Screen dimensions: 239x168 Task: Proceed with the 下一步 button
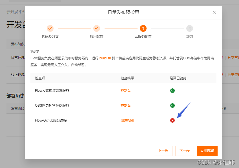185,151
